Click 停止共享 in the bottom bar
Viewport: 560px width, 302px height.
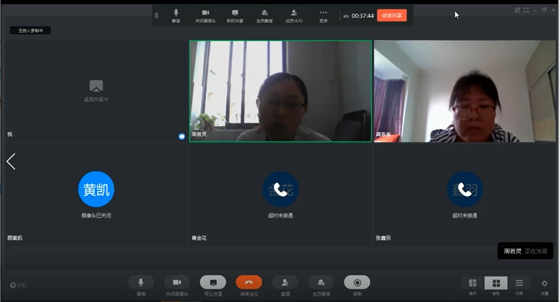(x=213, y=283)
